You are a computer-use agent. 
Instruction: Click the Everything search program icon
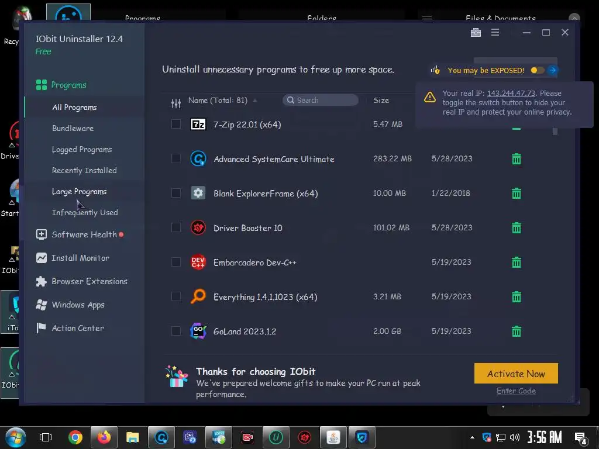(198, 296)
